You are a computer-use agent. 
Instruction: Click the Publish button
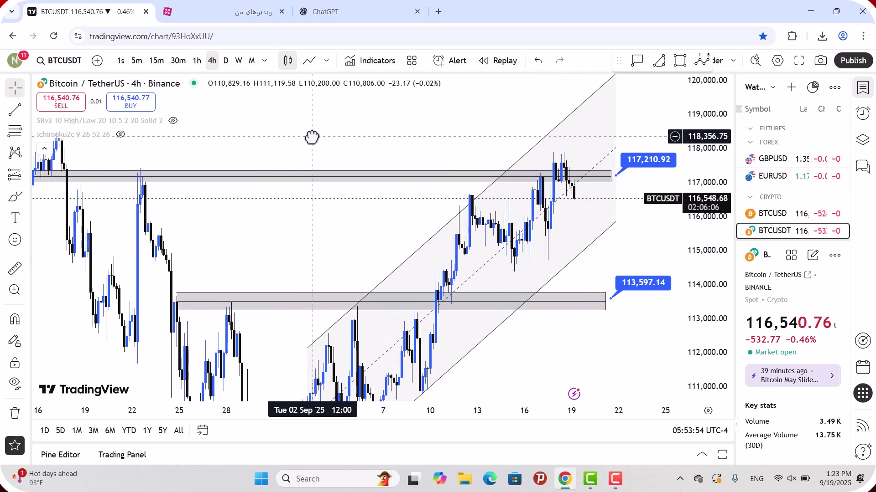pyautogui.click(x=853, y=61)
